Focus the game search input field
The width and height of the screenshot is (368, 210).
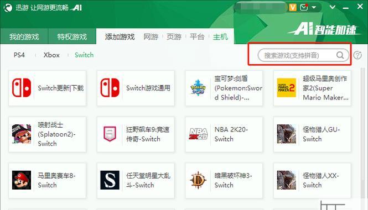[x=303, y=55]
